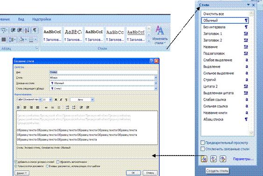Click single line spacing icon in style dialog
The image size is (263, 176).
[x=46, y=107]
